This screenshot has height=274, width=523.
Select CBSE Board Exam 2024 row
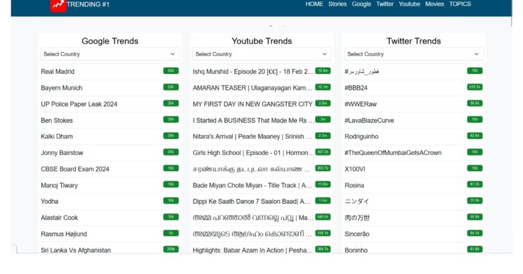coord(110,169)
